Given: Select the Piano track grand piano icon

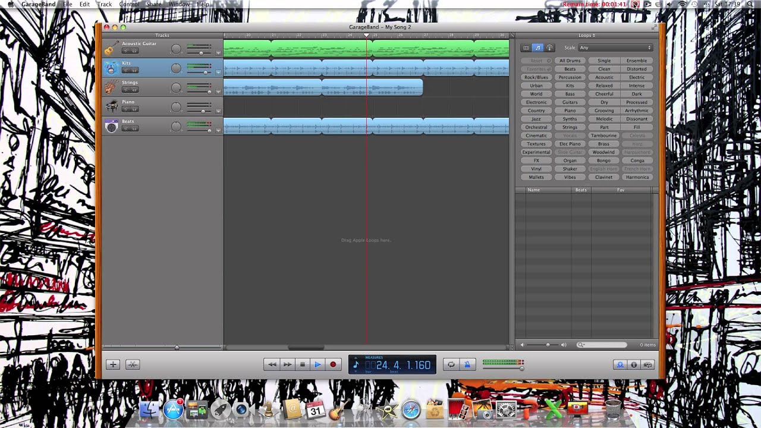Looking at the screenshot, I should click(x=111, y=107).
